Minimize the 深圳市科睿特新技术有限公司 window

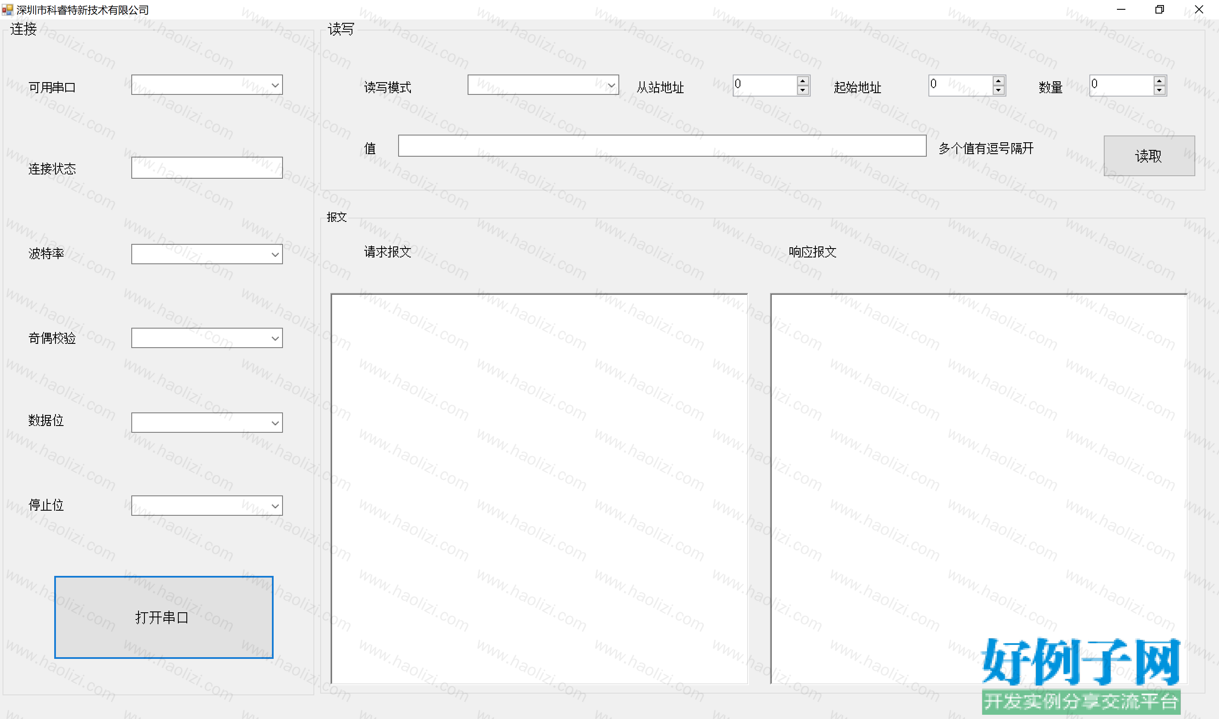(x=1121, y=10)
